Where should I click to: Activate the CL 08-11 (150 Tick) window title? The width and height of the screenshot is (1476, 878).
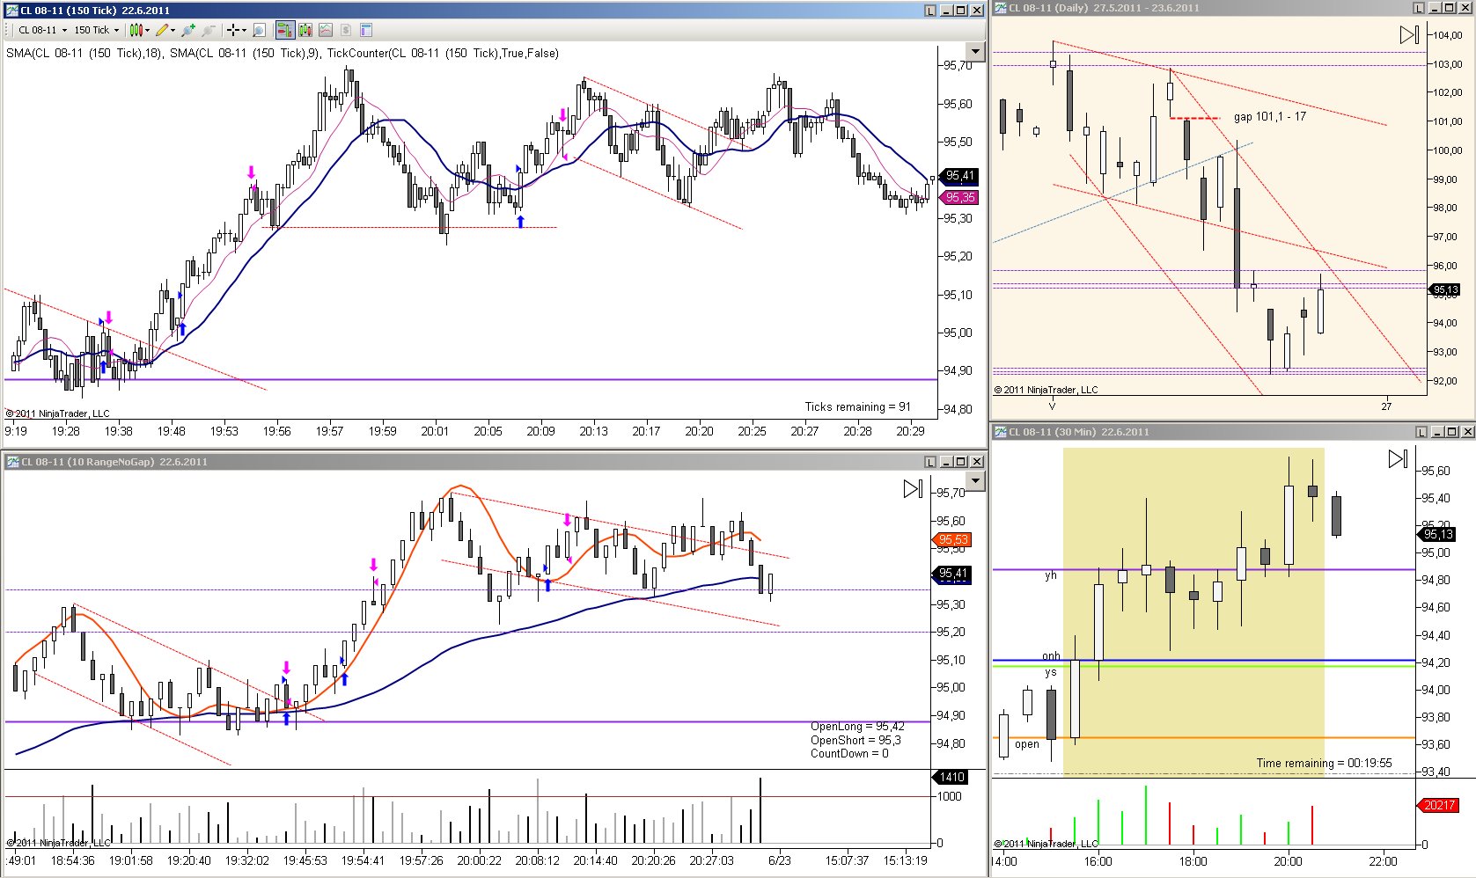click(95, 11)
